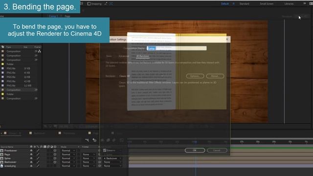Viewport: 313px width, 176px height.
Task: Switch to the Advanced tab
Action: (124, 56)
